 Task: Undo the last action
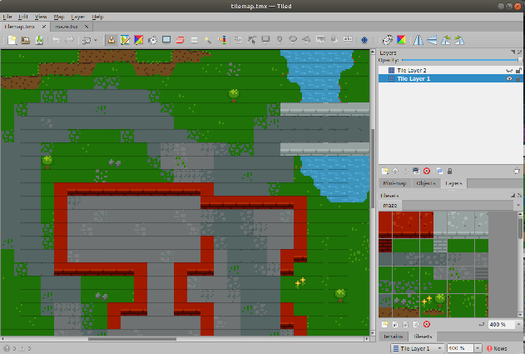56,40
